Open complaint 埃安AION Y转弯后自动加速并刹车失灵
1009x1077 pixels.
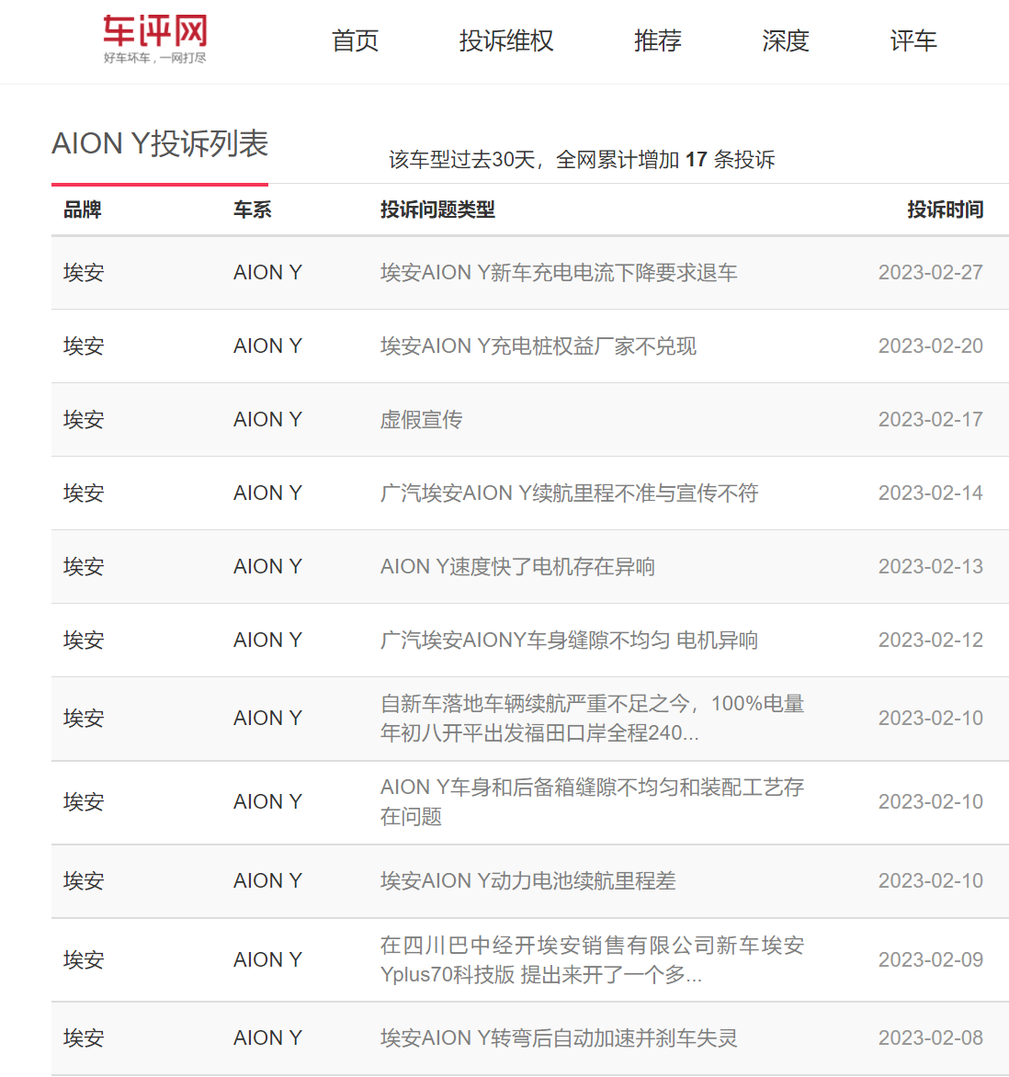(559, 1038)
